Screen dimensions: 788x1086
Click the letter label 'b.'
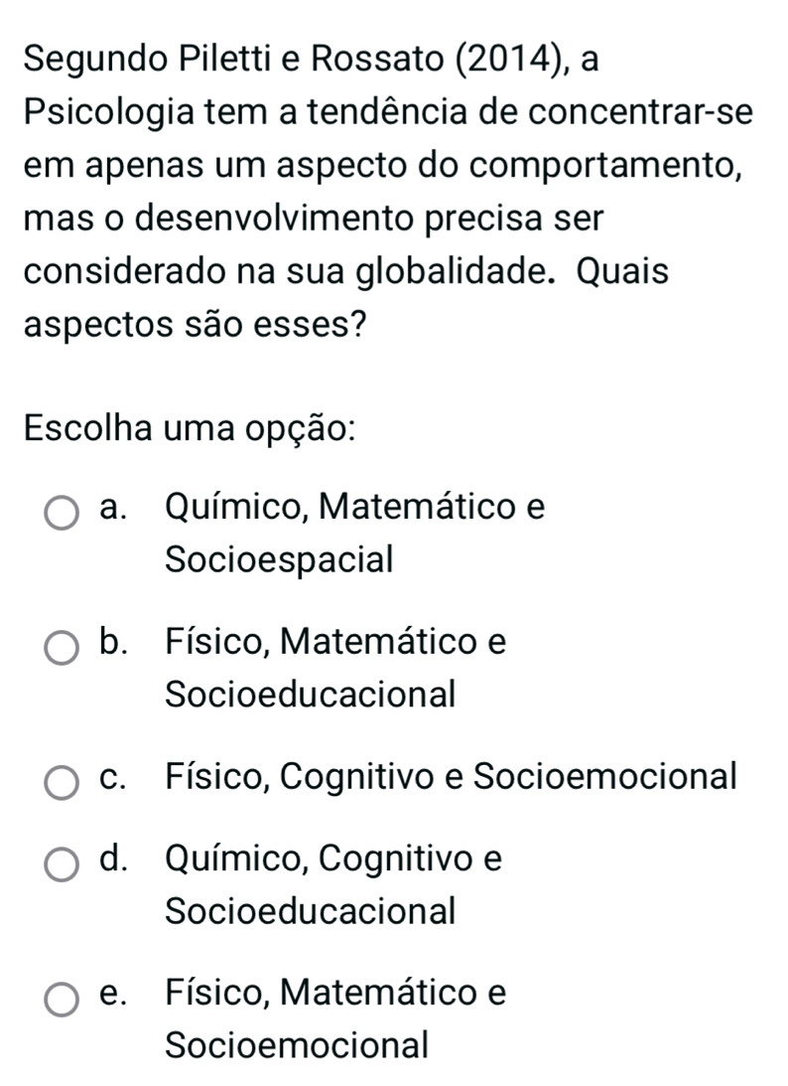tap(115, 642)
